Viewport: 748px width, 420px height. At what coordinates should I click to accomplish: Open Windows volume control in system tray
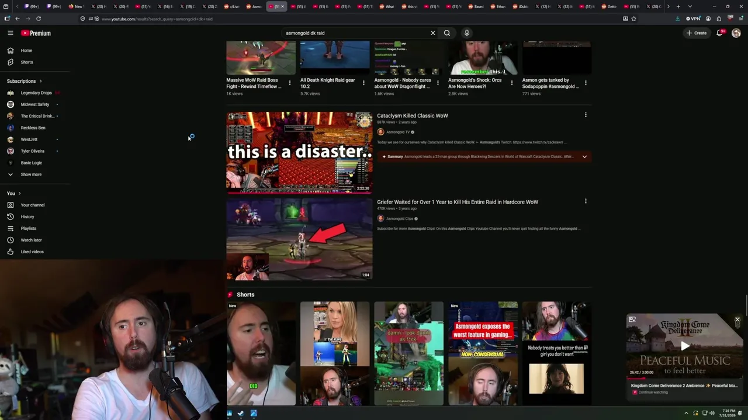(712, 413)
